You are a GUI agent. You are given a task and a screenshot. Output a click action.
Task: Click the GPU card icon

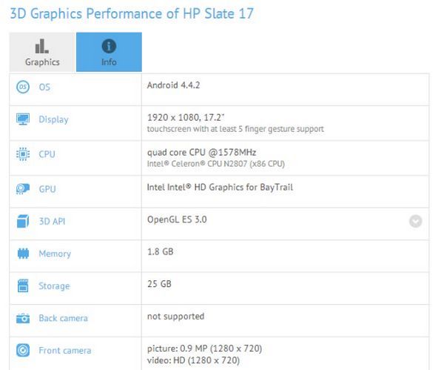22,188
